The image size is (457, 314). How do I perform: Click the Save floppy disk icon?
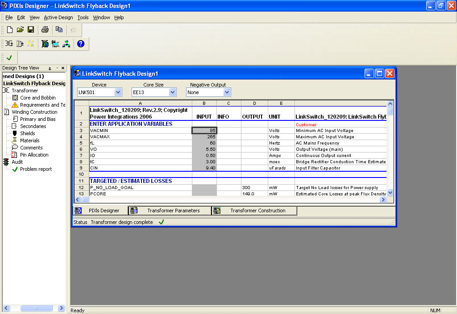tap(31, 29)
